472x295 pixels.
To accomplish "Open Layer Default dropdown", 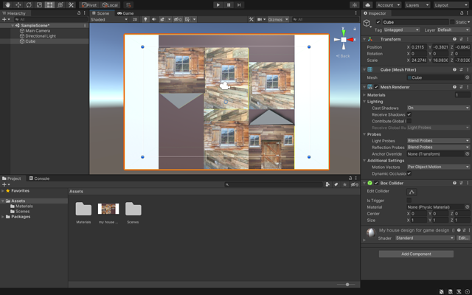I will pyautogui.click(x=453, y=29).
